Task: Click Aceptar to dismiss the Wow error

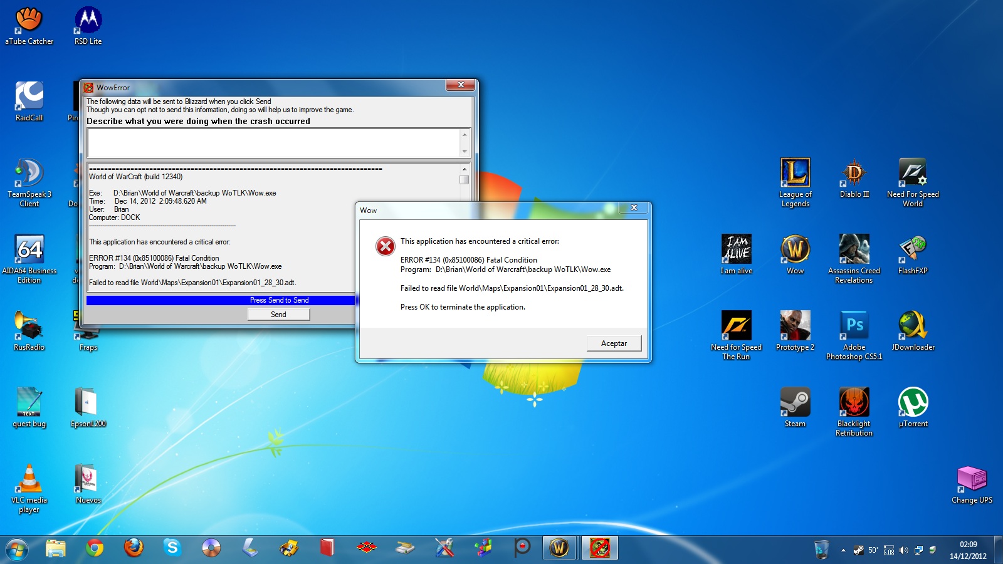Action: point(614,343)
